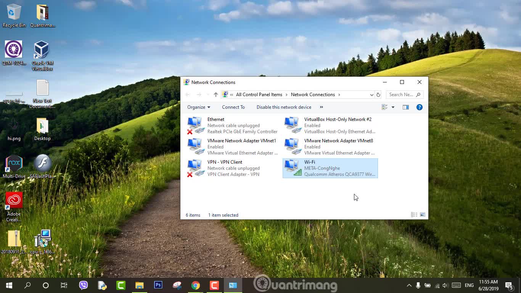Switch to large icons view in status bar
The width and height of the screenshot is (521, 293).
click(423, 215)
